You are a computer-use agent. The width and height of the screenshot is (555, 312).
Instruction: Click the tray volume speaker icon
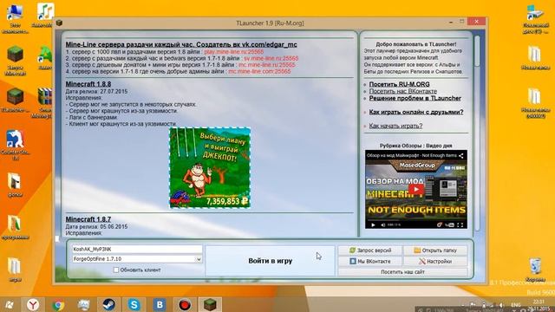[x=501, y=305]
